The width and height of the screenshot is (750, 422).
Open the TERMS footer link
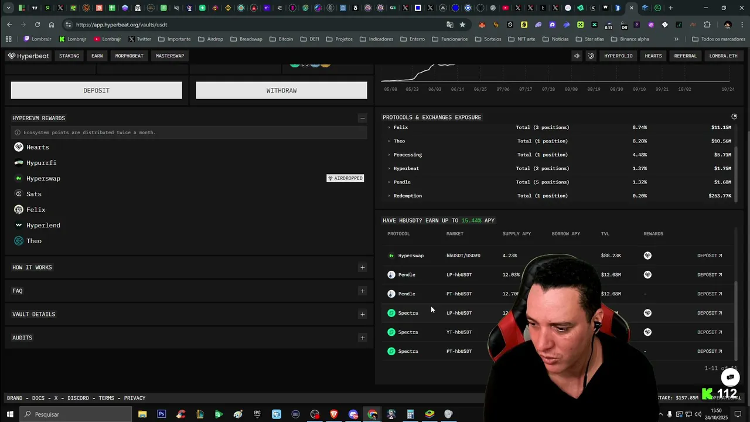(x=107, y=398)
